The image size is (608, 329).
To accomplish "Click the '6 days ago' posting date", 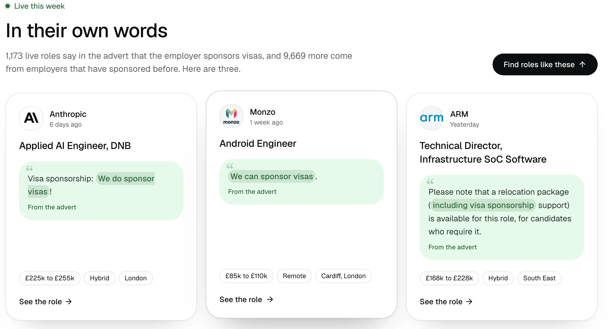I will coord(66,125).
